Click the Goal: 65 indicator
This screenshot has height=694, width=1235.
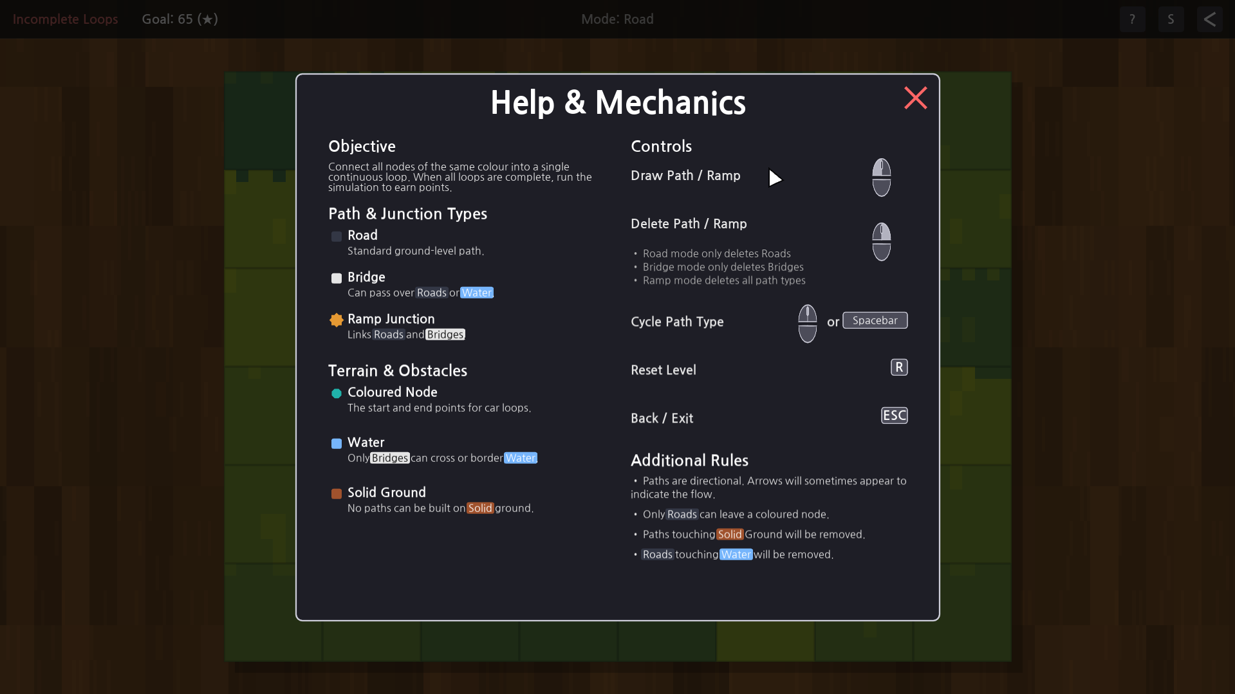180,19
